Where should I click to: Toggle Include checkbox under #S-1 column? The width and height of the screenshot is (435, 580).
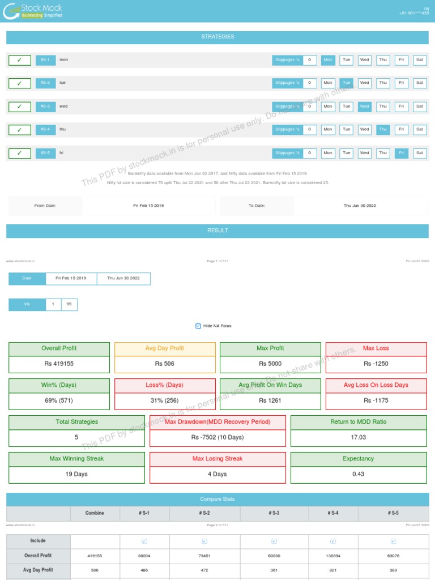point(144,541)
